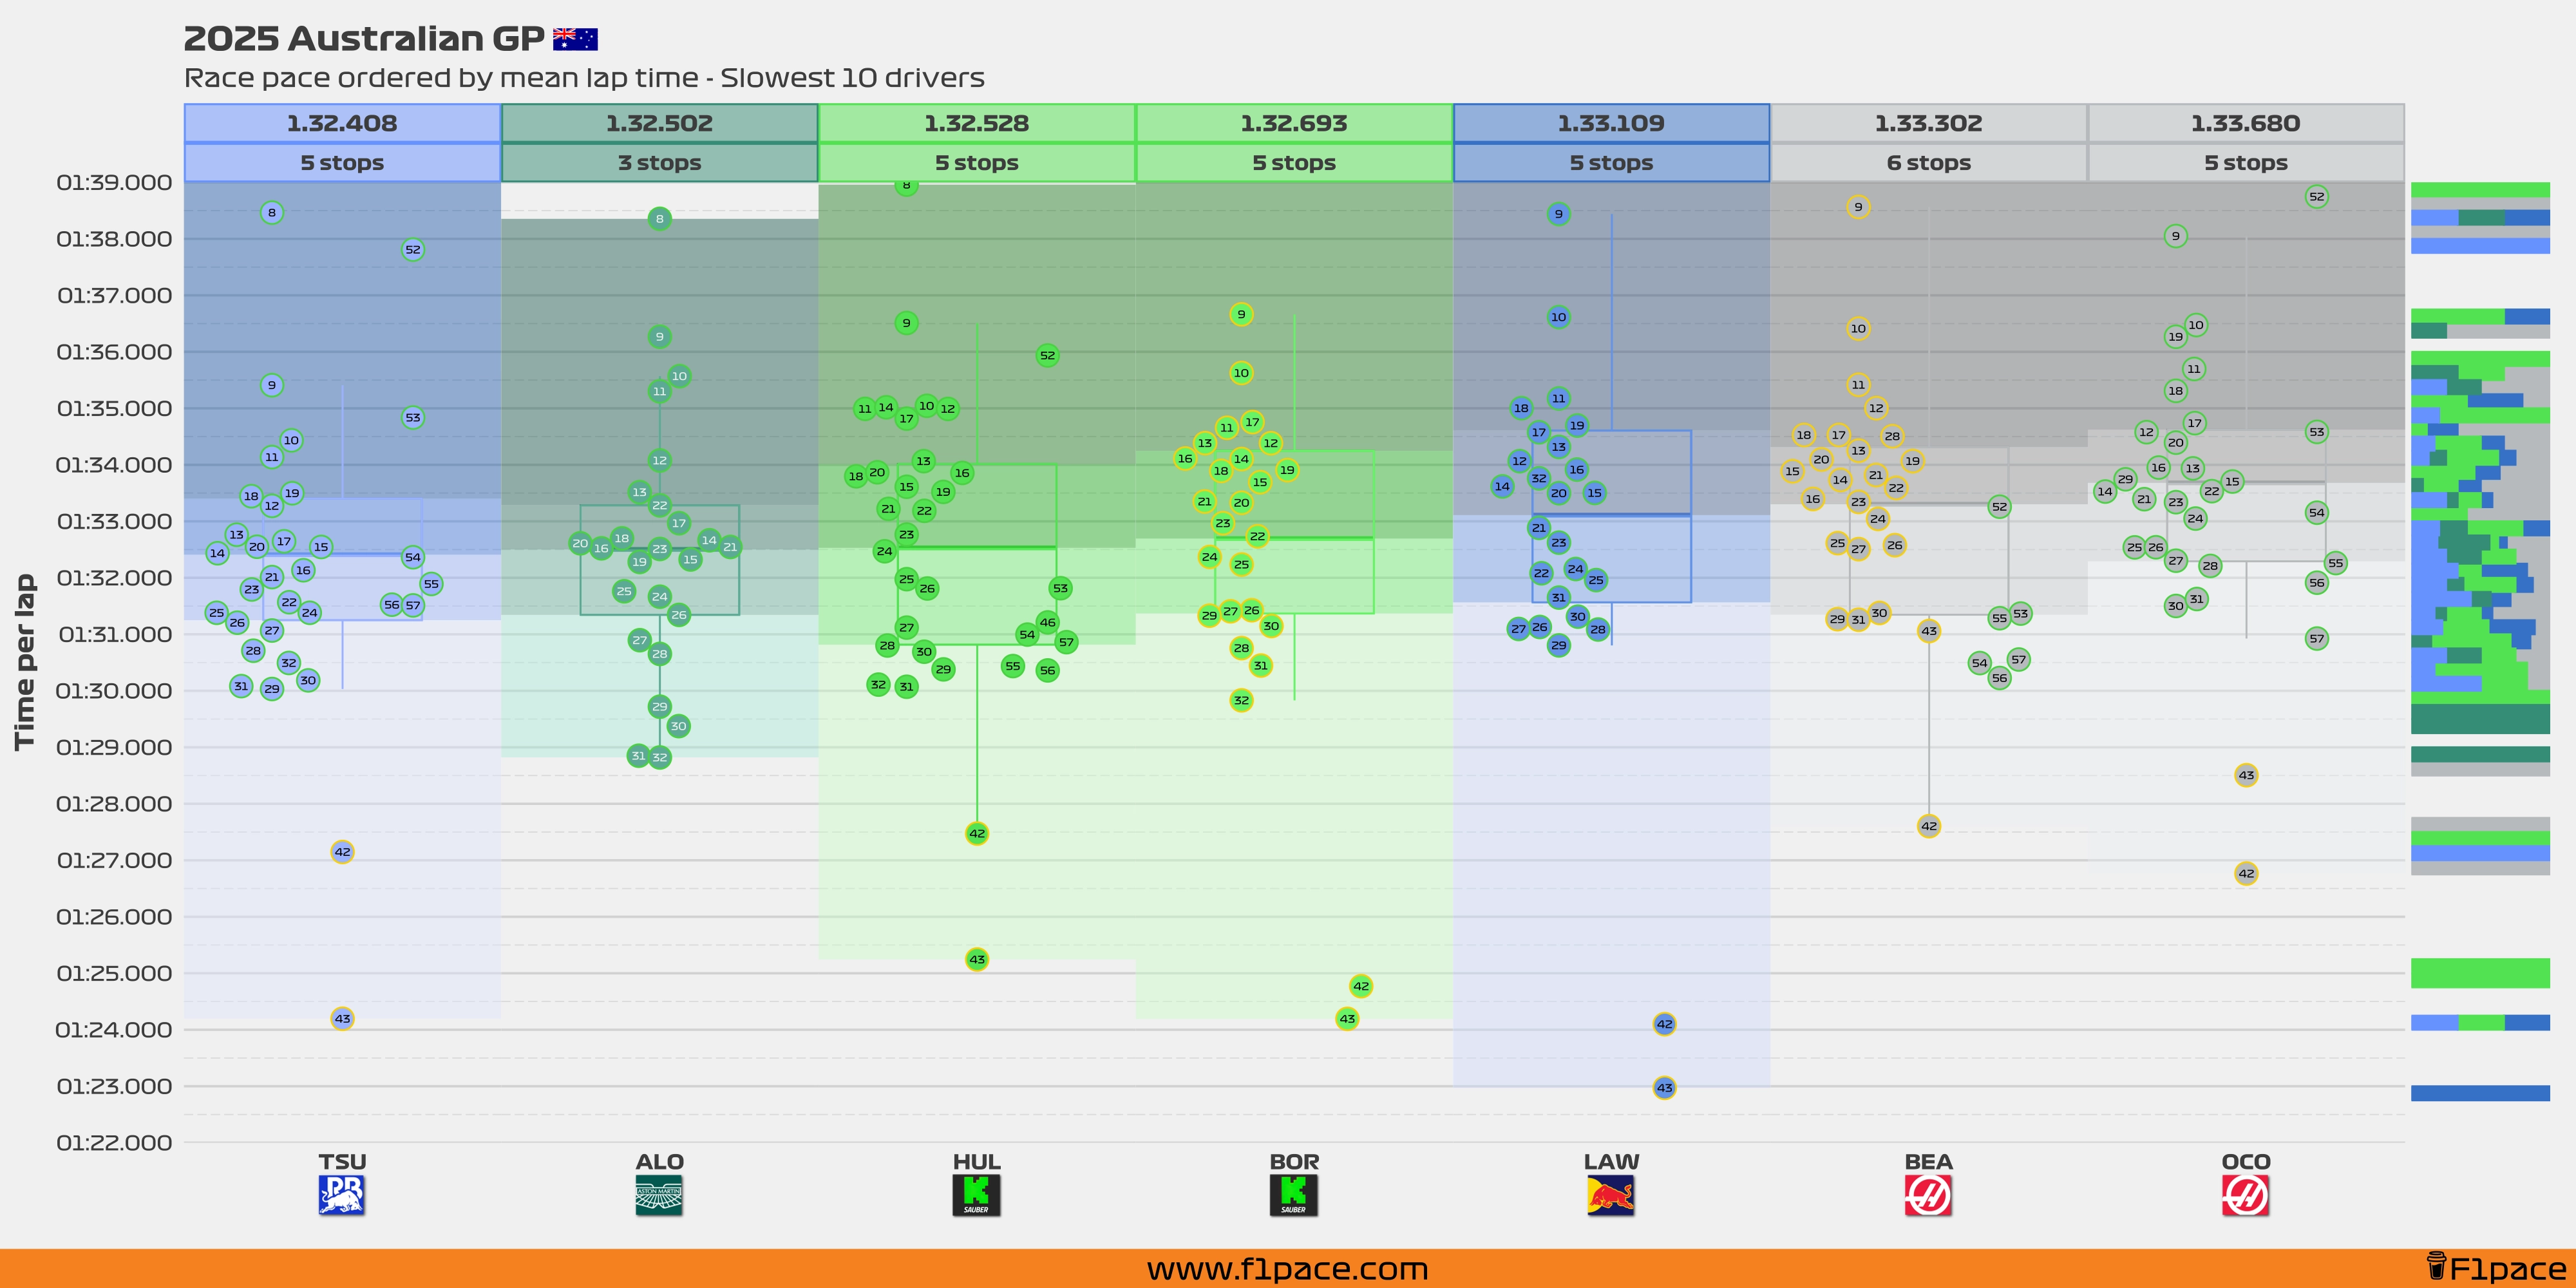The width and height of the screenshot is (2576, 1288).
Task: Click the 1.32.408 mean lap time header
Action: pyautogui.click(x=342, y=123)
